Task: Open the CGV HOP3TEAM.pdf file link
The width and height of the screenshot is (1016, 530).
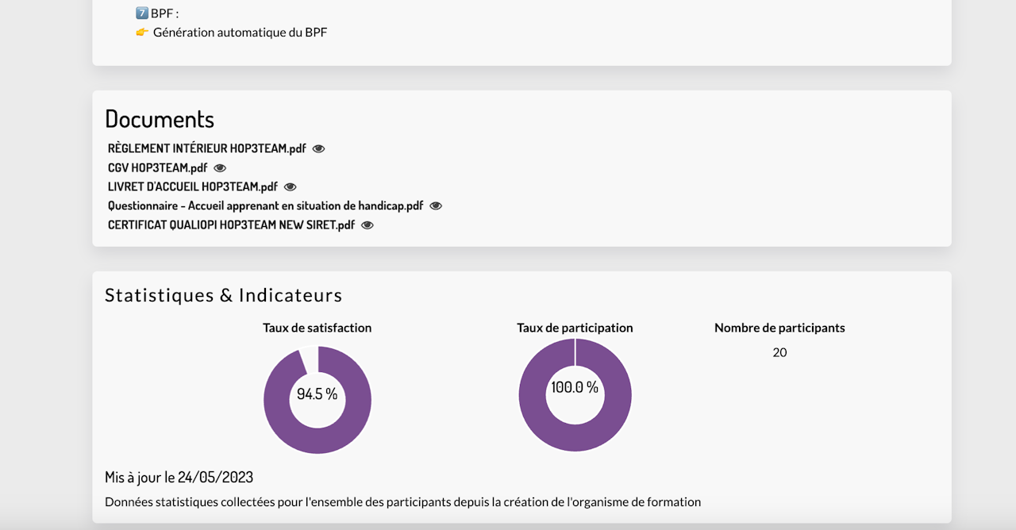Action: tap(157, 167)
